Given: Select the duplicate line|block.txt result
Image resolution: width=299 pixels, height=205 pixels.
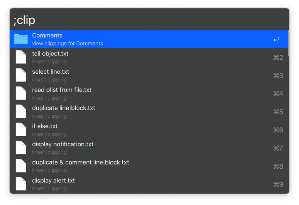Looking at the screenshot, I should pos(64,112).
